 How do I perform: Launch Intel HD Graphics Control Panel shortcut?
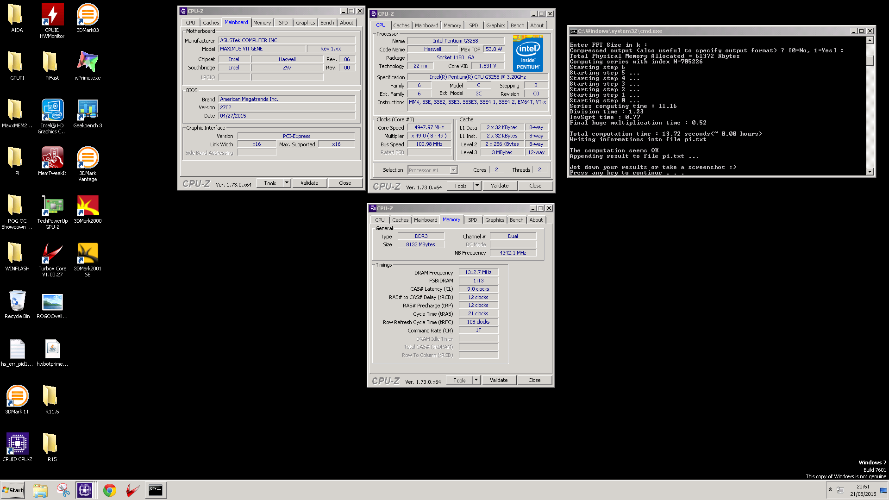52,116
